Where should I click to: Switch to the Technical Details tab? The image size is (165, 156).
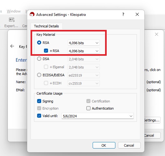coord(46,26)
